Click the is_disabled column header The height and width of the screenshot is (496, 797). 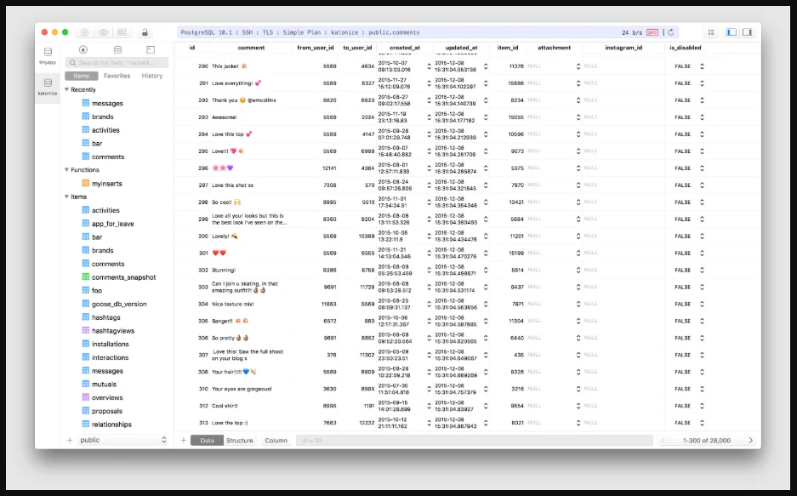pos(686,48)
